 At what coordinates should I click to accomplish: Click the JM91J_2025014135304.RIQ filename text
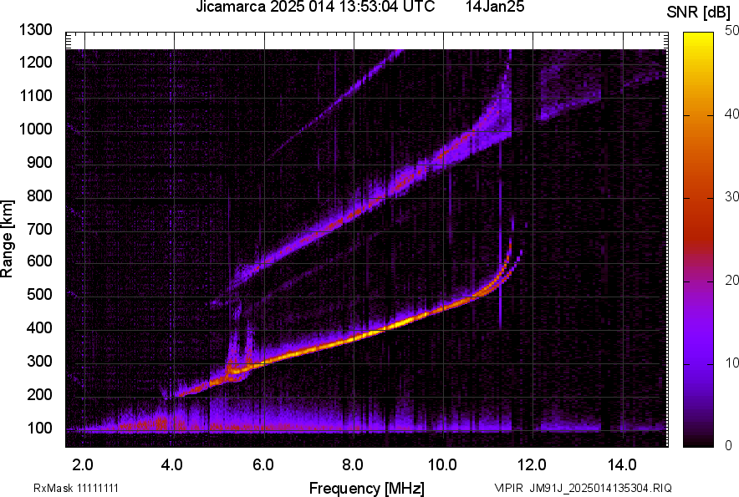[600, 488]
